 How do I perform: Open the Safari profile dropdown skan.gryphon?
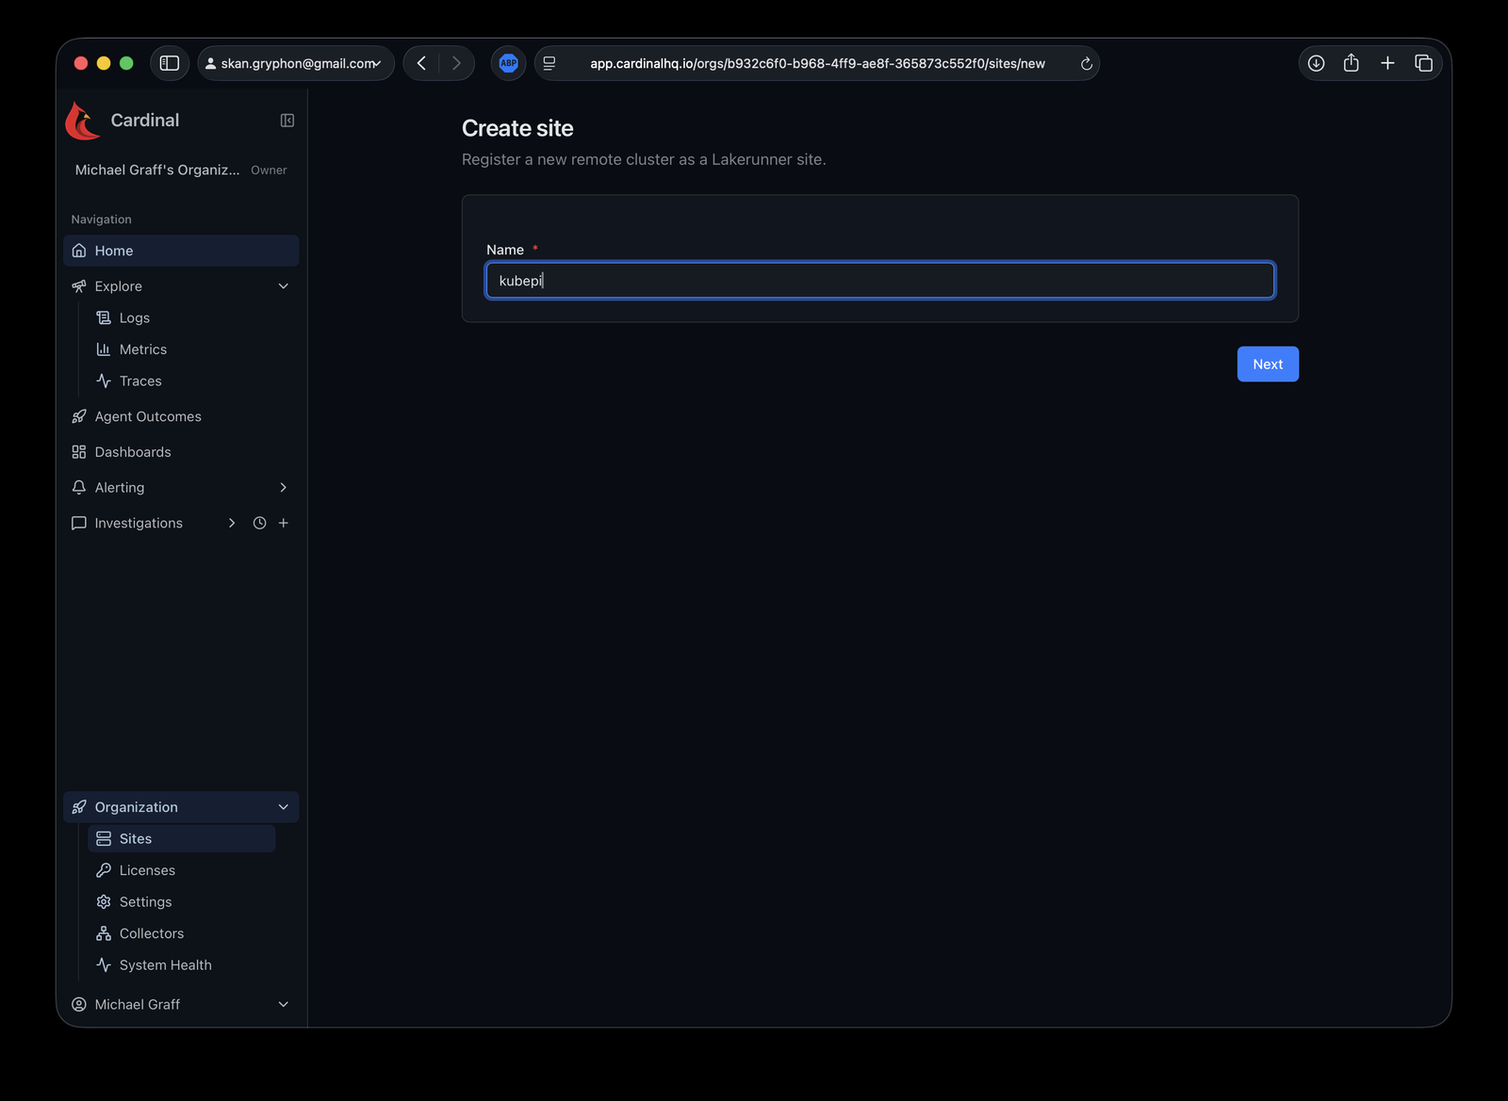point(295,63)
